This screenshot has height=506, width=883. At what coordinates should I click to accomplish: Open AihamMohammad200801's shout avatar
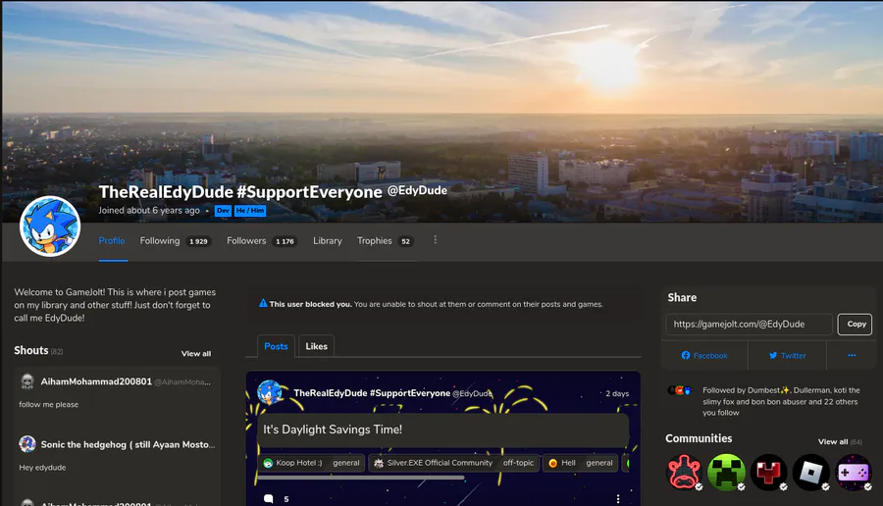click(x=27, y=381)
